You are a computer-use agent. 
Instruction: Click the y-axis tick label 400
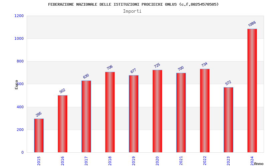20,107
